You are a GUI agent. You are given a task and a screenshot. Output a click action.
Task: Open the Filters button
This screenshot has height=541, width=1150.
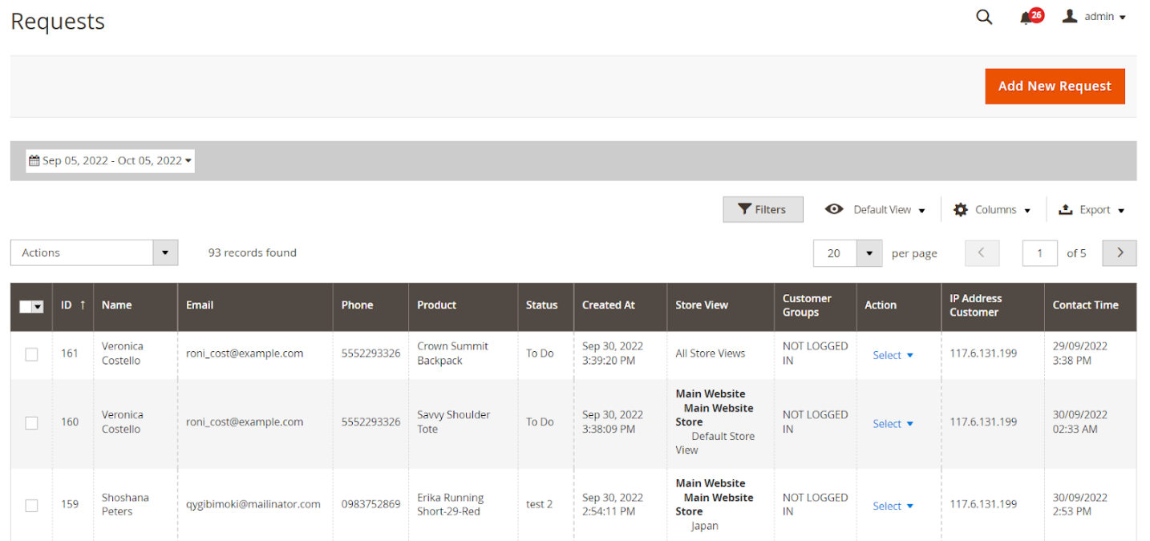click(x=762, y=209)
